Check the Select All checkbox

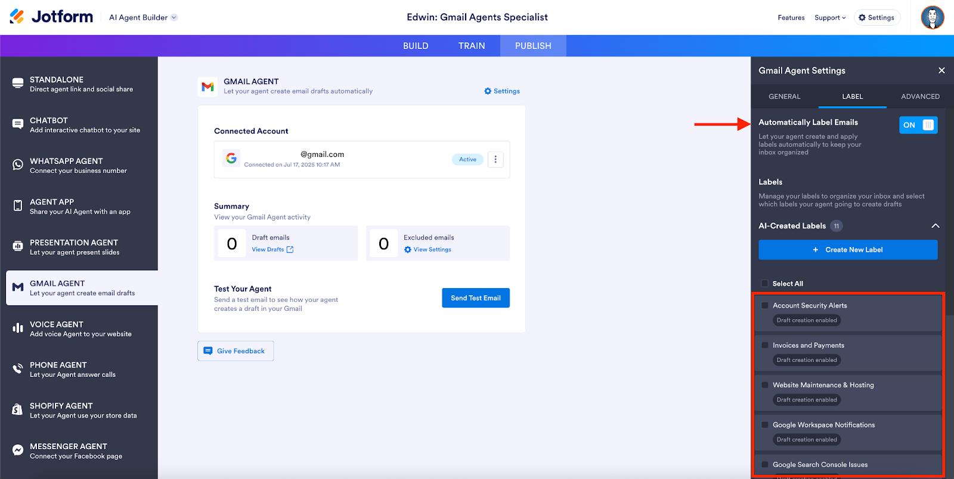tap(765, 283)
